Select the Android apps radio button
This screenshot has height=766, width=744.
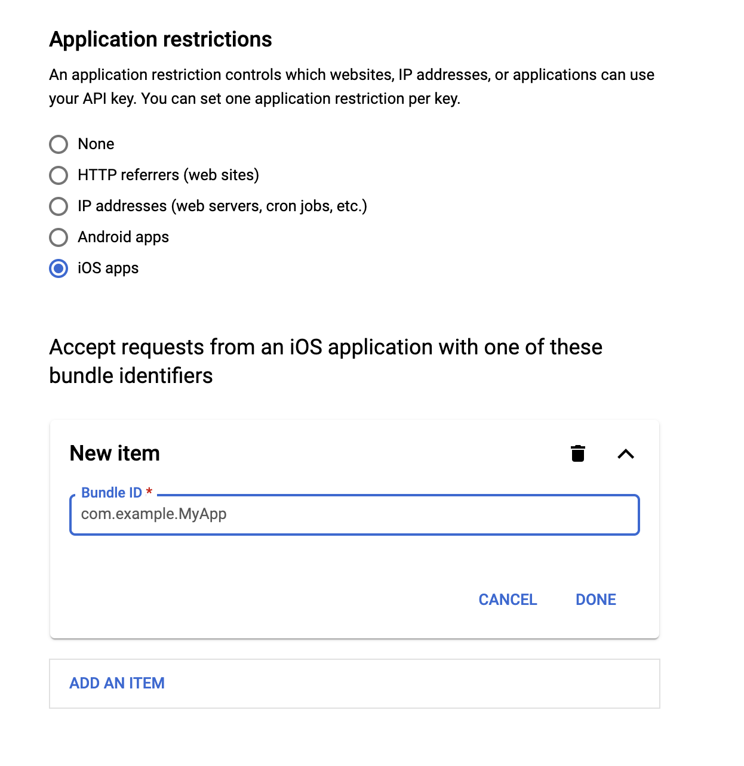(x=59, y=237)
